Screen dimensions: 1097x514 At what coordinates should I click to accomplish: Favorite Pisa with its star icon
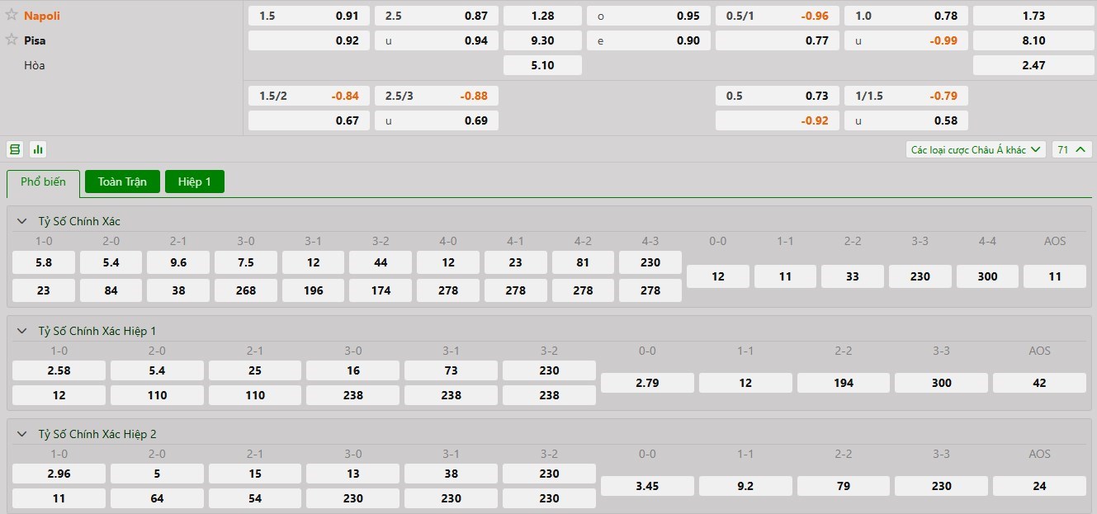click(x=12, y=40)
